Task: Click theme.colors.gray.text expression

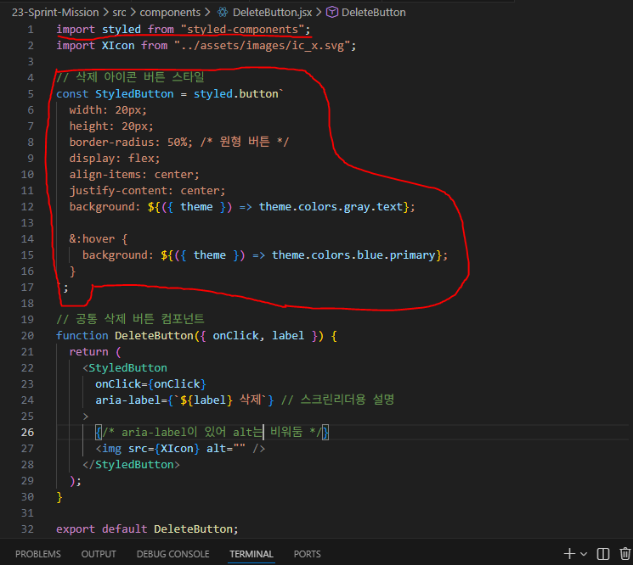Action: (331, 207)
